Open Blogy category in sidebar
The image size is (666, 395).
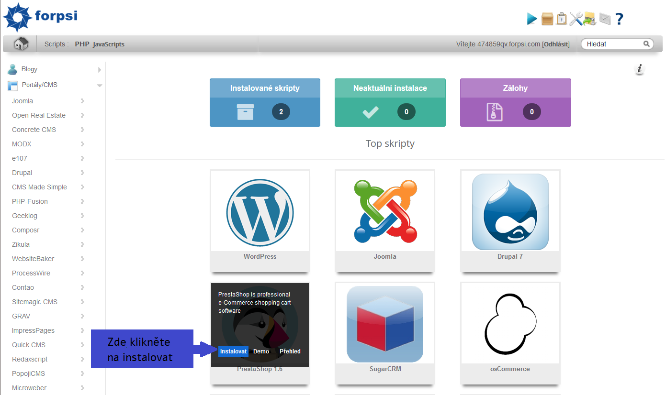[29, 69]
